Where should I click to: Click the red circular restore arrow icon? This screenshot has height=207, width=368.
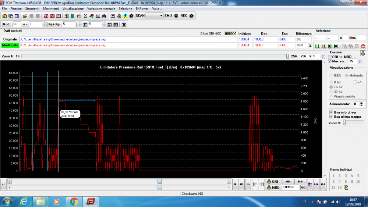[363, 46]
